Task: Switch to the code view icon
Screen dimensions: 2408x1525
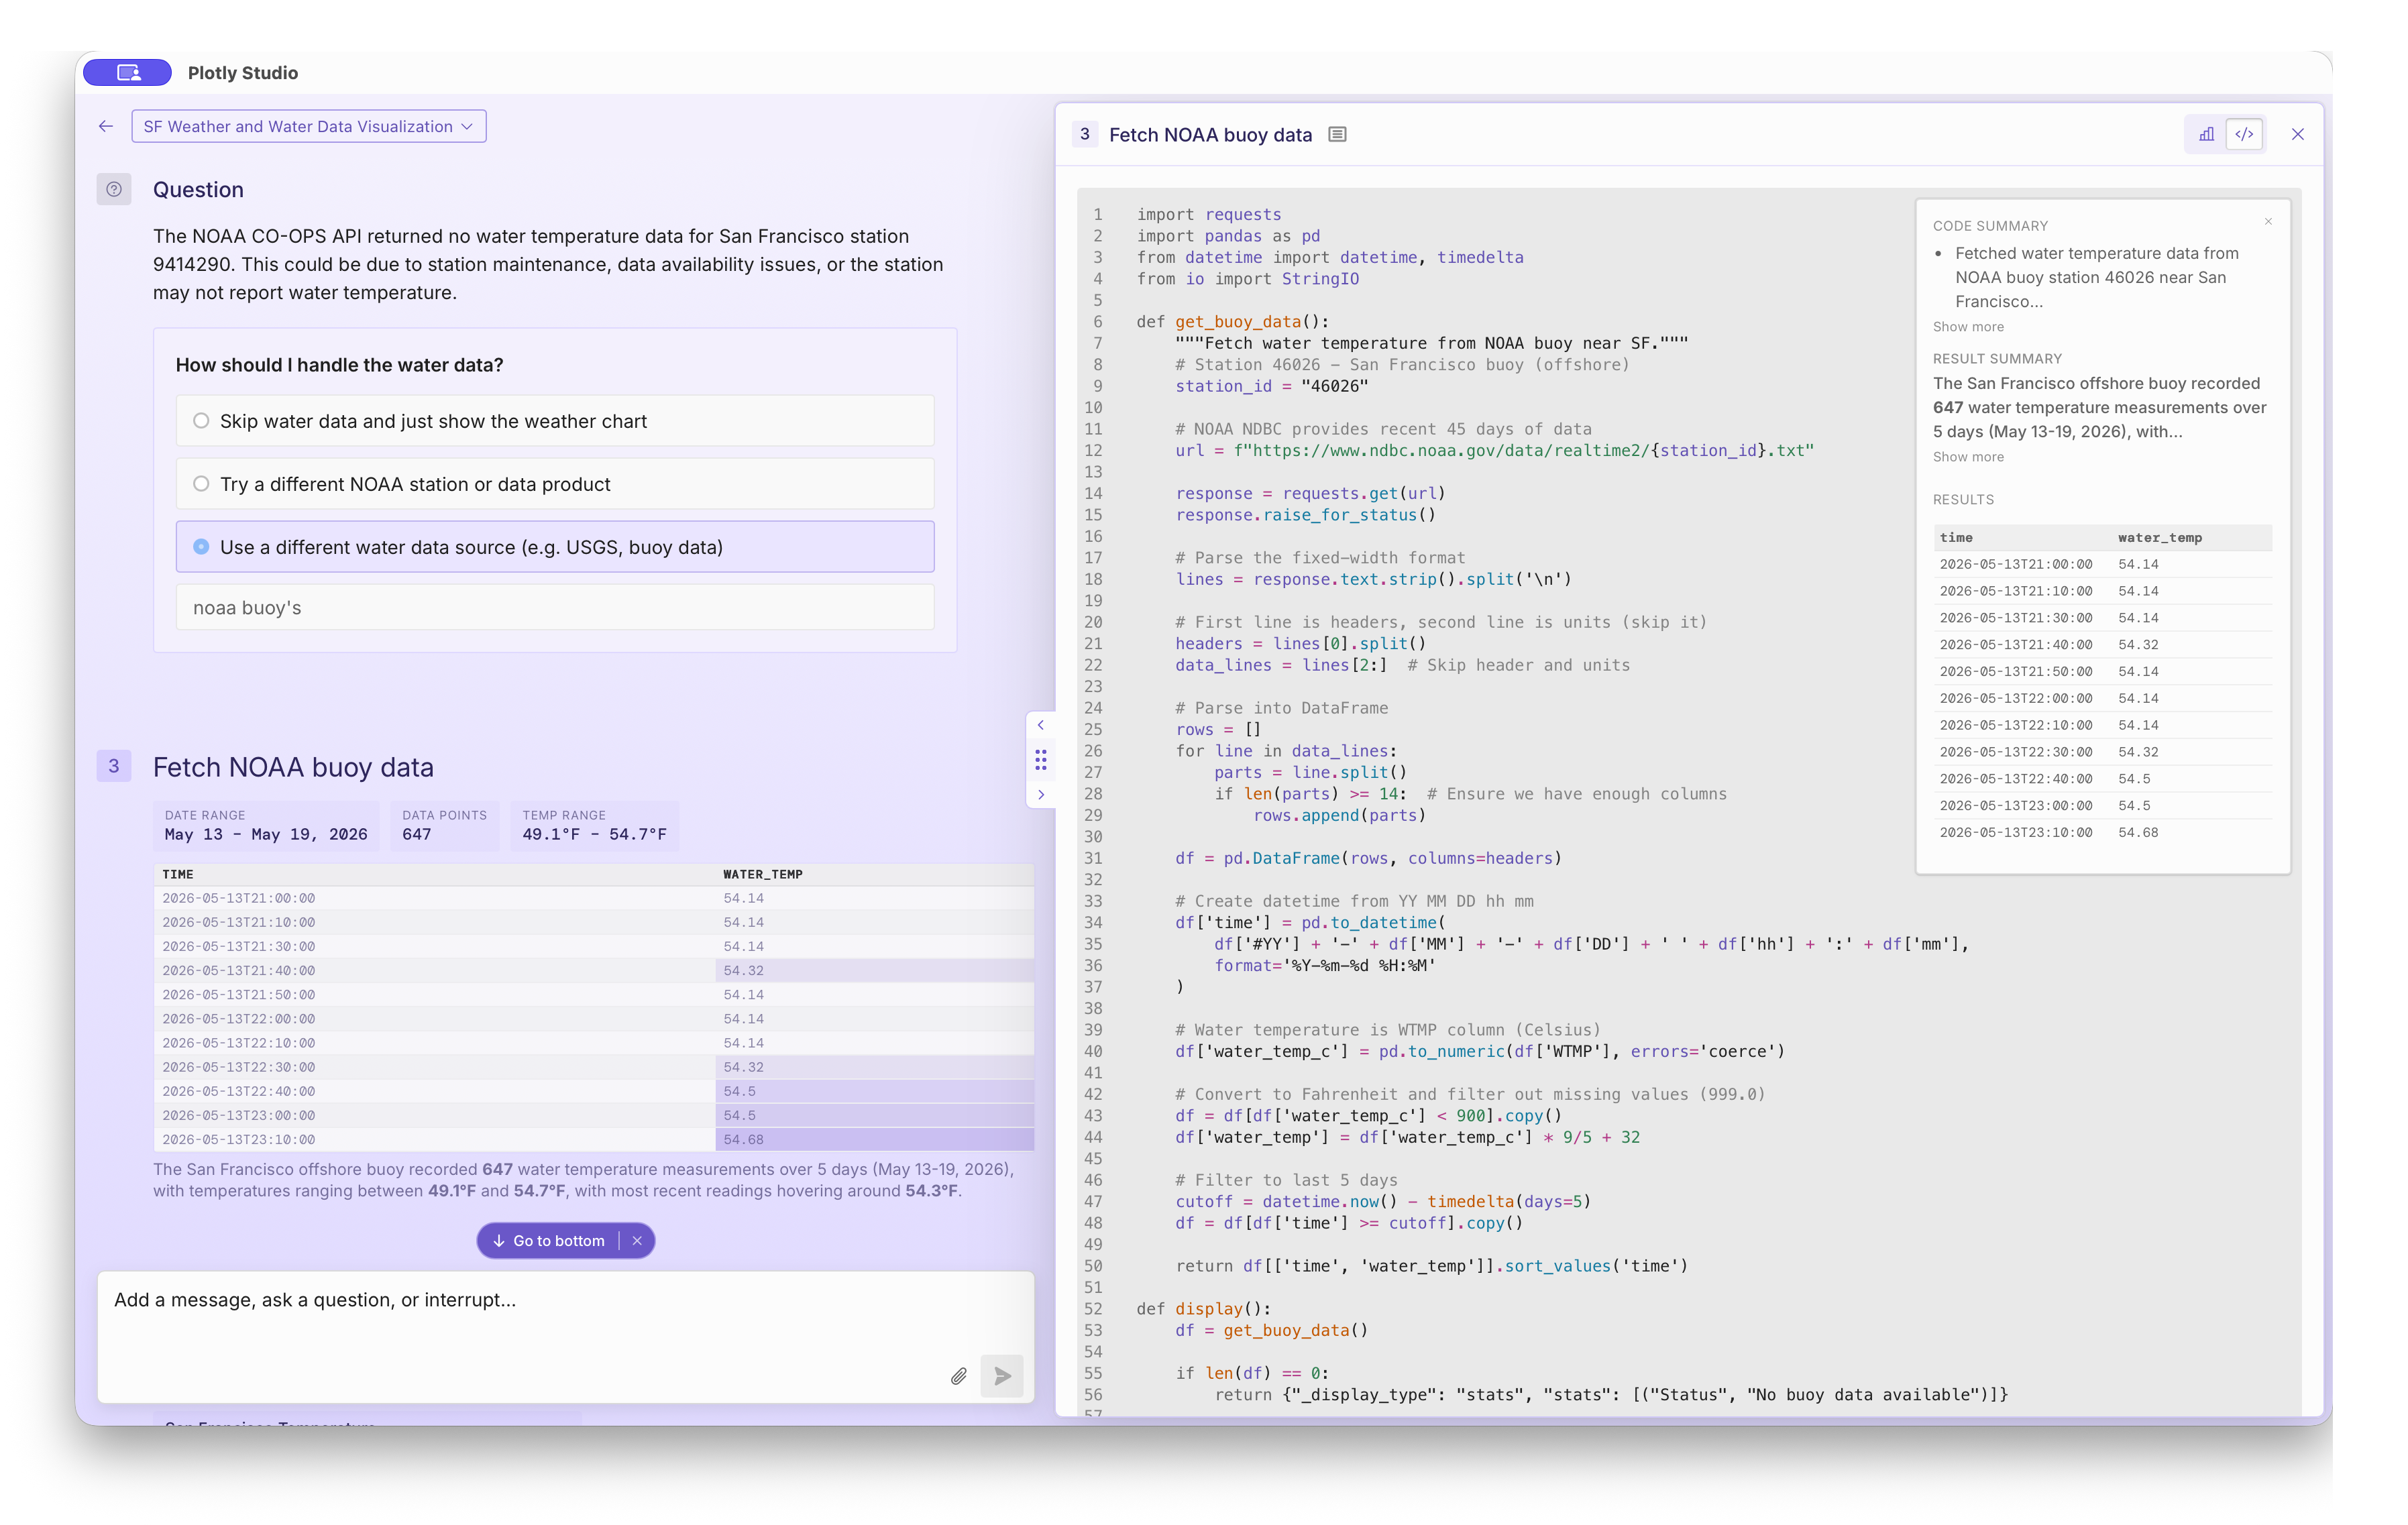Action: 2244,134
